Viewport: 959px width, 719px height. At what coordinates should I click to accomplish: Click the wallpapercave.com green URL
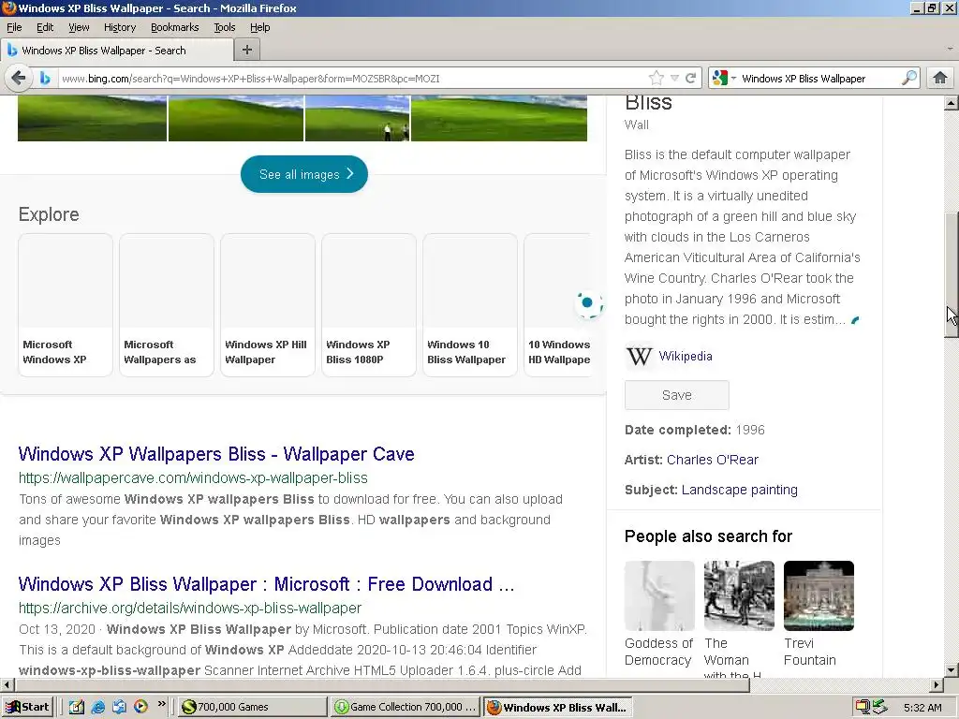click(193, 478)
